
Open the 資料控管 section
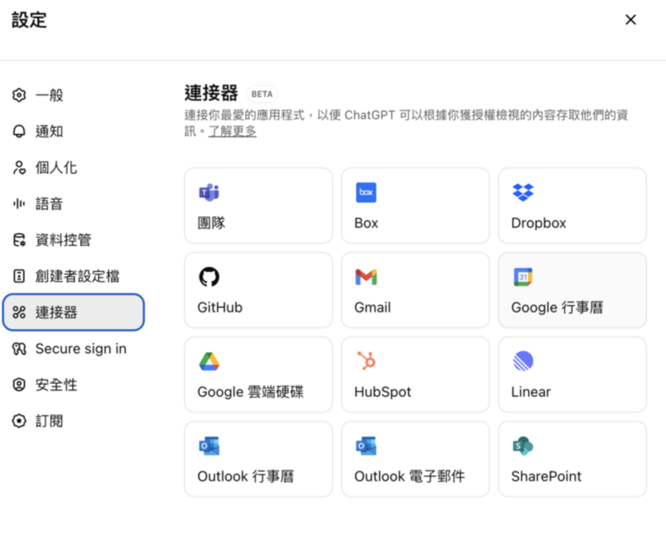click(74, 240)
